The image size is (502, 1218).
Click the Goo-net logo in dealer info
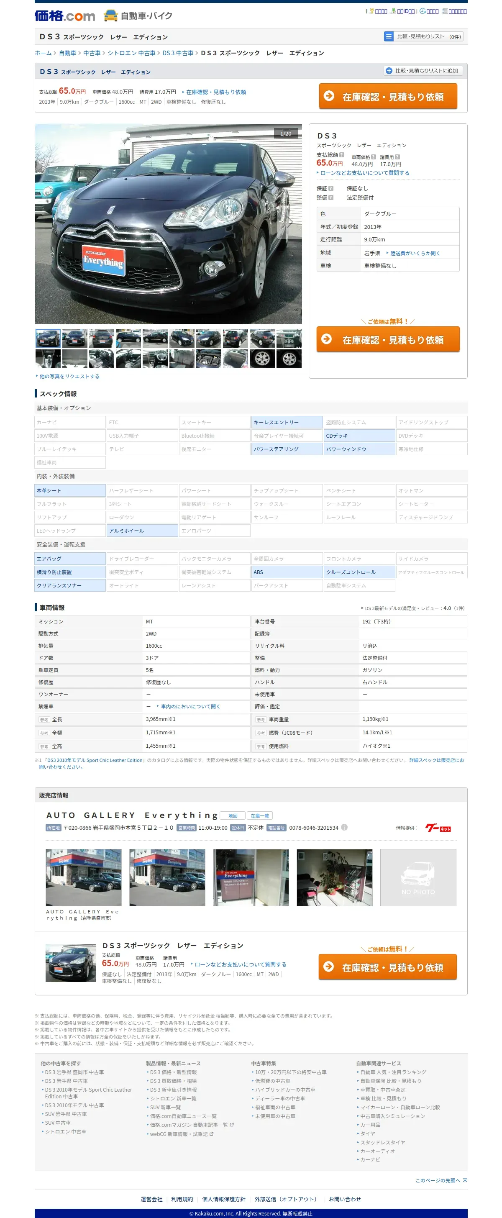438,828
